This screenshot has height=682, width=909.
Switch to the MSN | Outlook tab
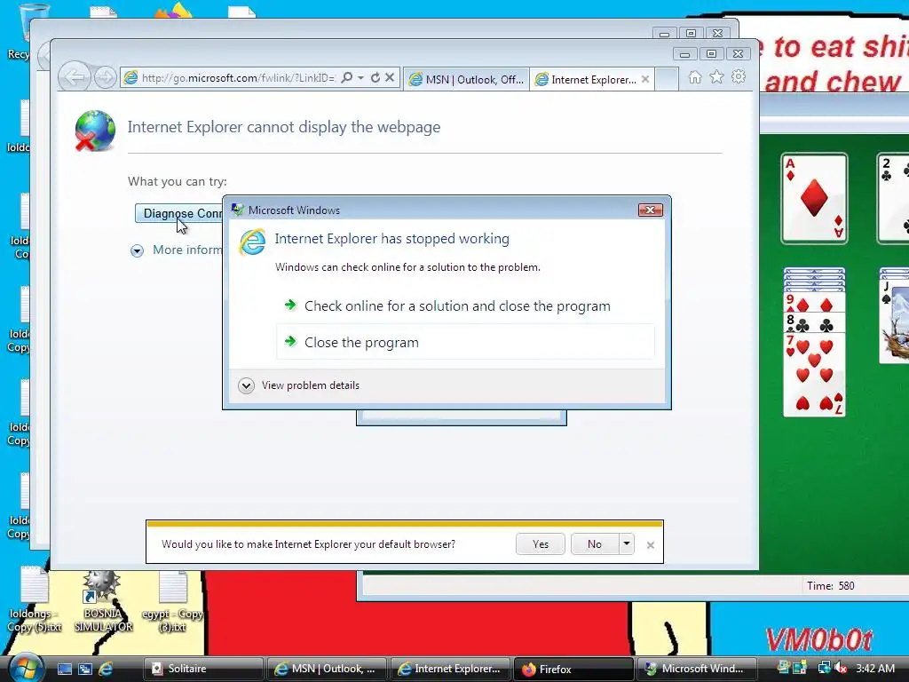[x=467, y=79]
